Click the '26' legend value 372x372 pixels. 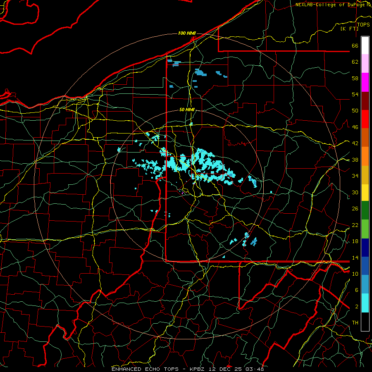pos(355,209)
